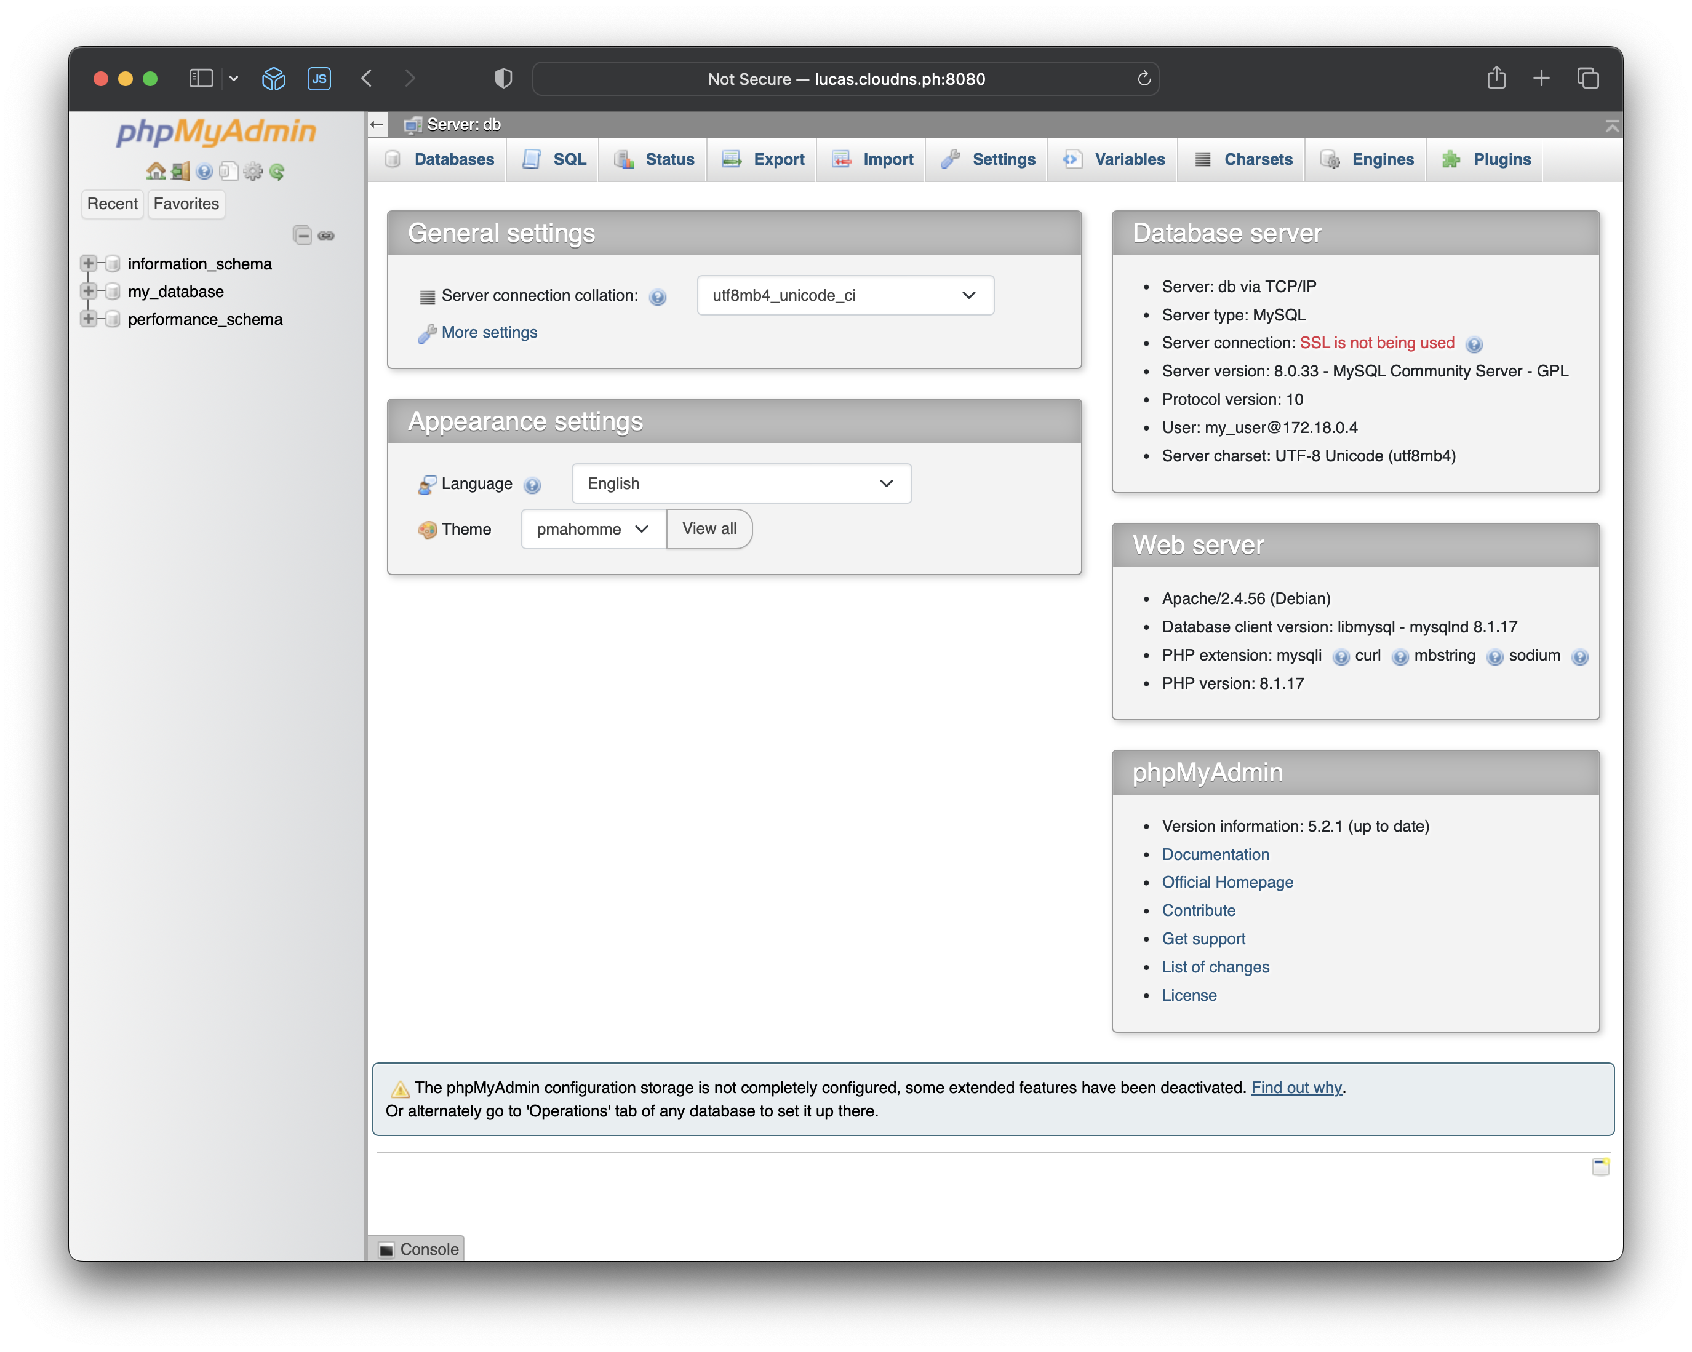Open the Theme dropdown showing pmahomme
Image resolution: width=1692 pixels, height=1352 pixels.
point(593,529)
